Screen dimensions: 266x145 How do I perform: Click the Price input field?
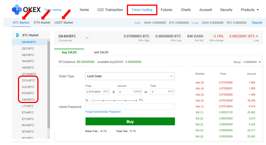[x=98, y=92]
